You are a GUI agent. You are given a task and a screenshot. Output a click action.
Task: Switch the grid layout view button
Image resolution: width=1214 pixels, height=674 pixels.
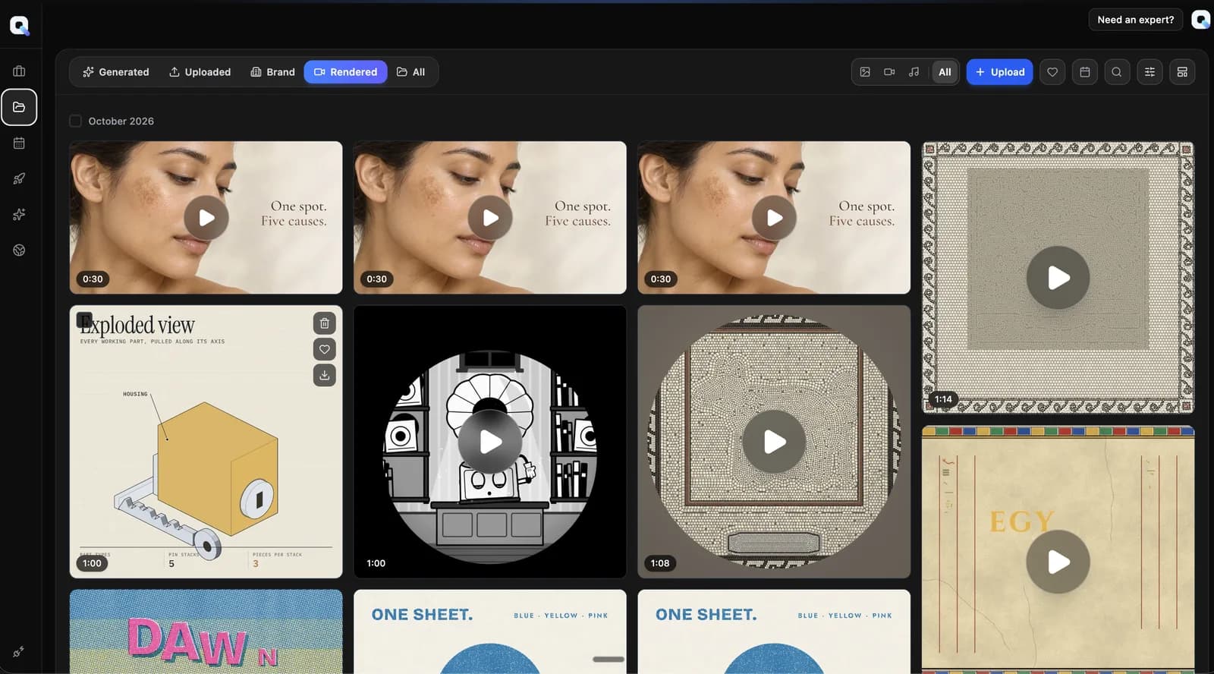(1182, 72)
